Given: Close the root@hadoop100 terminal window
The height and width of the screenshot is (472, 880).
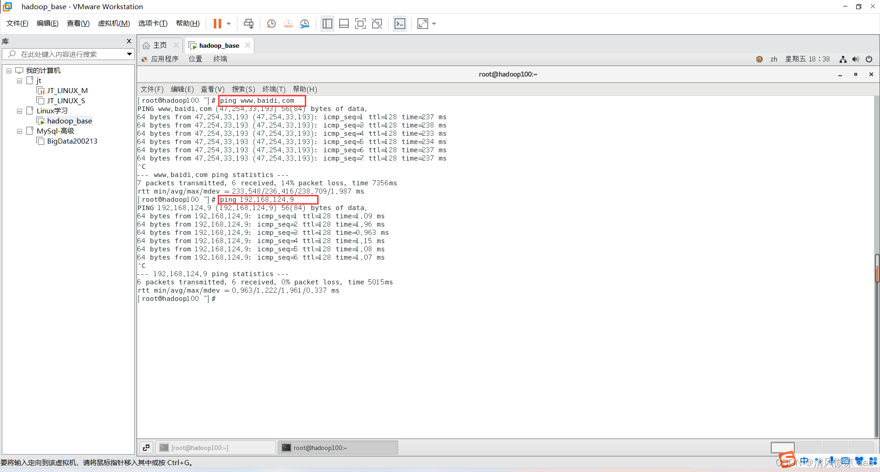Looking at the screenshot, I should coord(871,74).
